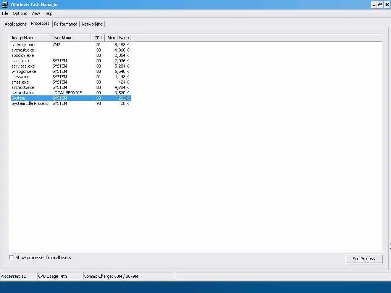Select the System Idle Process row
This screenshot has width=391, height=293.
tap(71, 103)
